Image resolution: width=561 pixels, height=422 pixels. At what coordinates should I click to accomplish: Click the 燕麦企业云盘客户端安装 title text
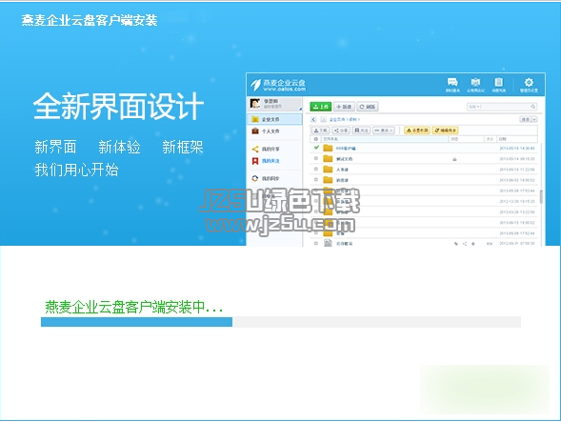[90, 20]
